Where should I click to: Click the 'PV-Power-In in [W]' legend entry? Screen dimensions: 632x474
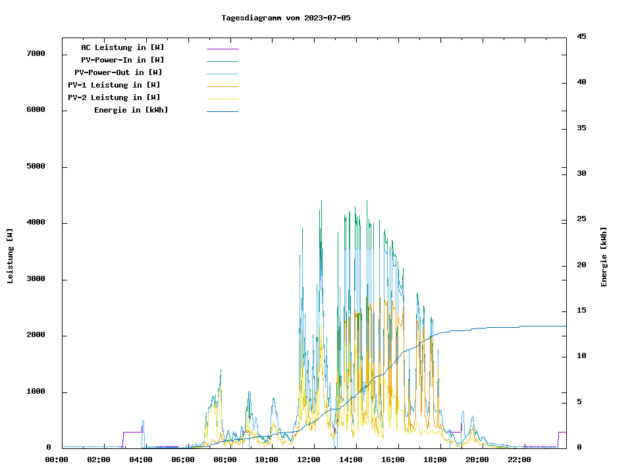[127, 60]
